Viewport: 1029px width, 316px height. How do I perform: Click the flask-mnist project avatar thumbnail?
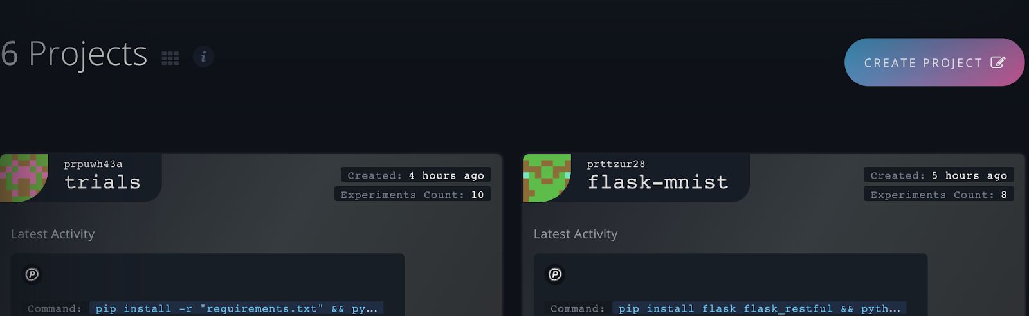(547, 178)
